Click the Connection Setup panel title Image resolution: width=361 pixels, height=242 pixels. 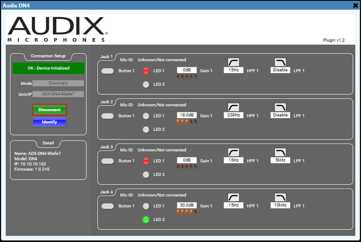(48, 56)
